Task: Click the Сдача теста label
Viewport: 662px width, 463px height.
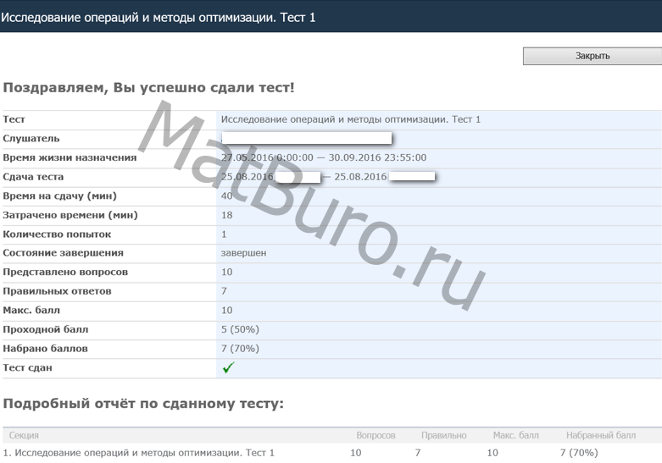Action: click(33, 177)
